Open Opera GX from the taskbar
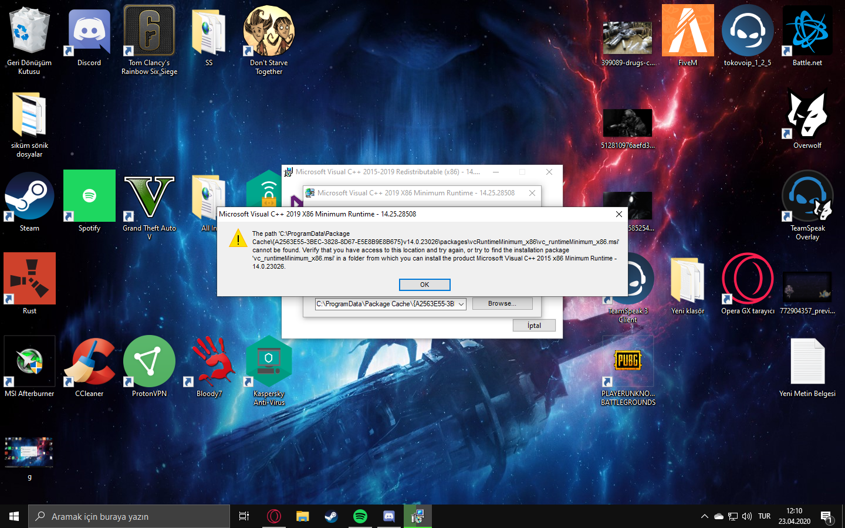This screenshot has height=528, width=845. click(x=273, y=516)
